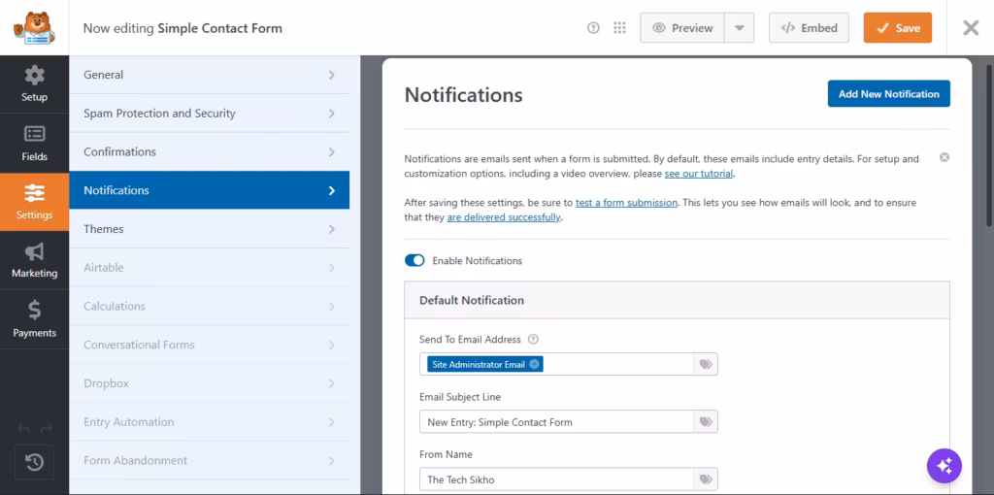The image size is (994, 495).
Task: Click the undo arrow icon
Action: coord(23,429)
